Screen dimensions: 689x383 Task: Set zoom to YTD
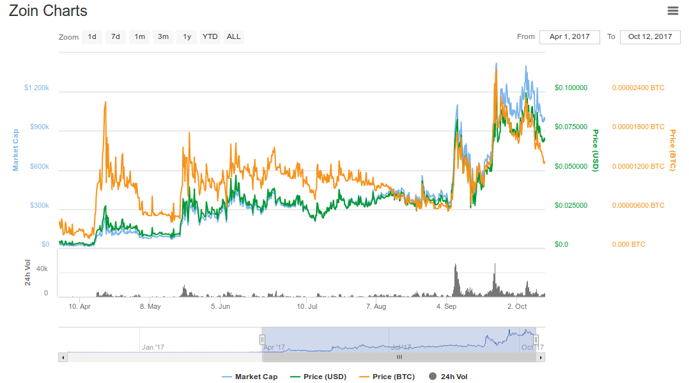pos(210,37)
